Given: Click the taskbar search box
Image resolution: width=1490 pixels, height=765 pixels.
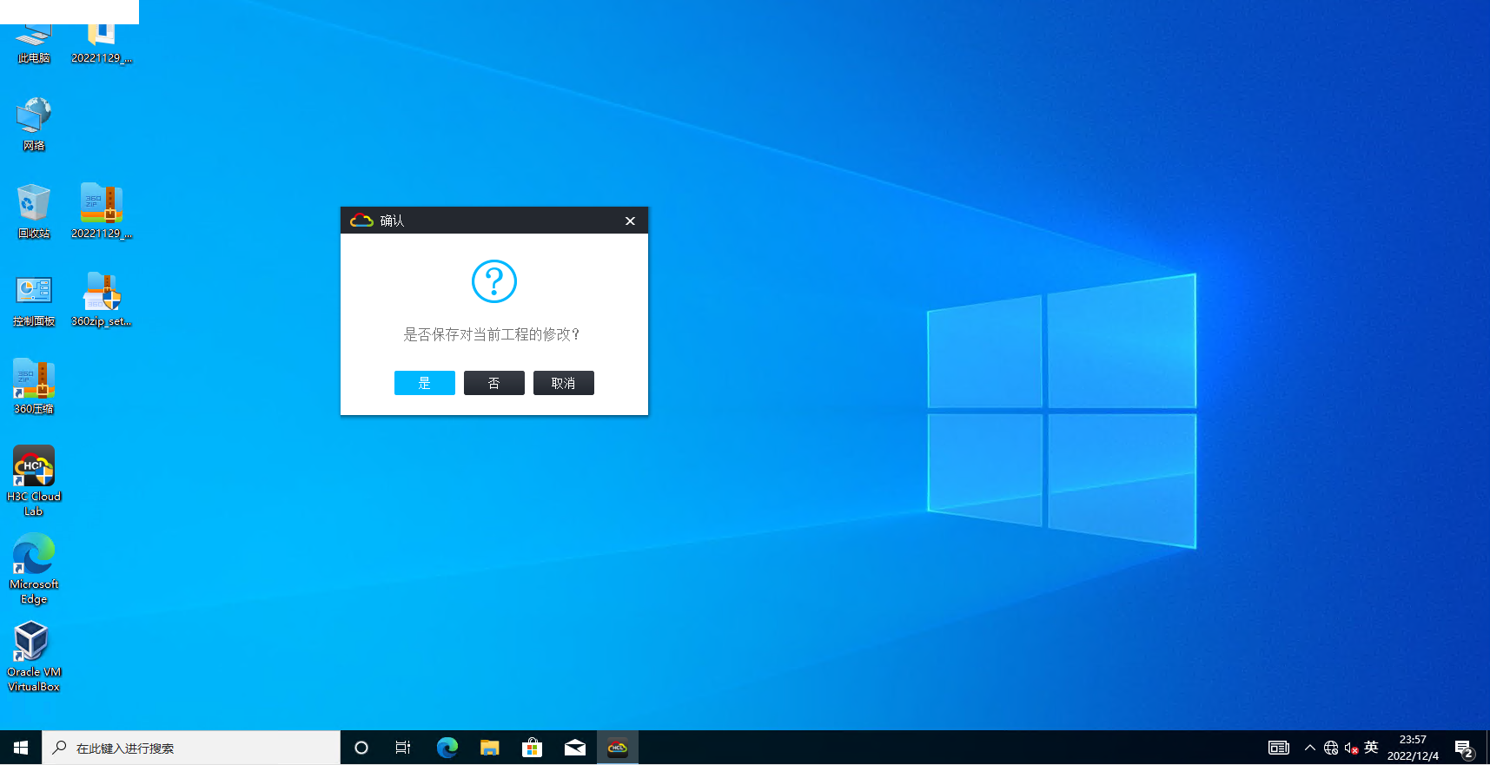Looking at the screenshot, I should [x=191, y=748].
